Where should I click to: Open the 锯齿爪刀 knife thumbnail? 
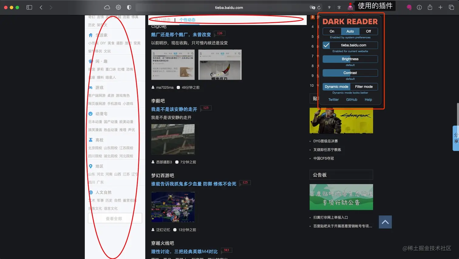click(x=220, y=65)
